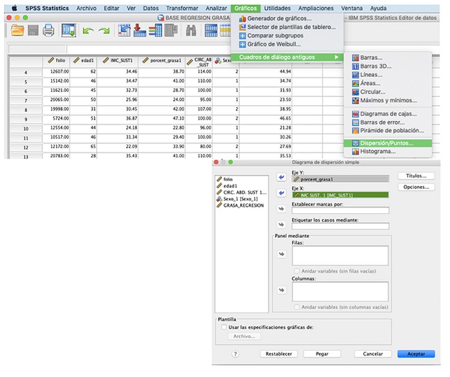The image size is (450, 377).
Task: Open the Transformar menu
Action: tap(182, 8)
